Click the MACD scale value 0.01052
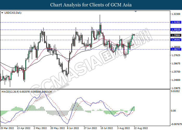 [x=175, y=91]
